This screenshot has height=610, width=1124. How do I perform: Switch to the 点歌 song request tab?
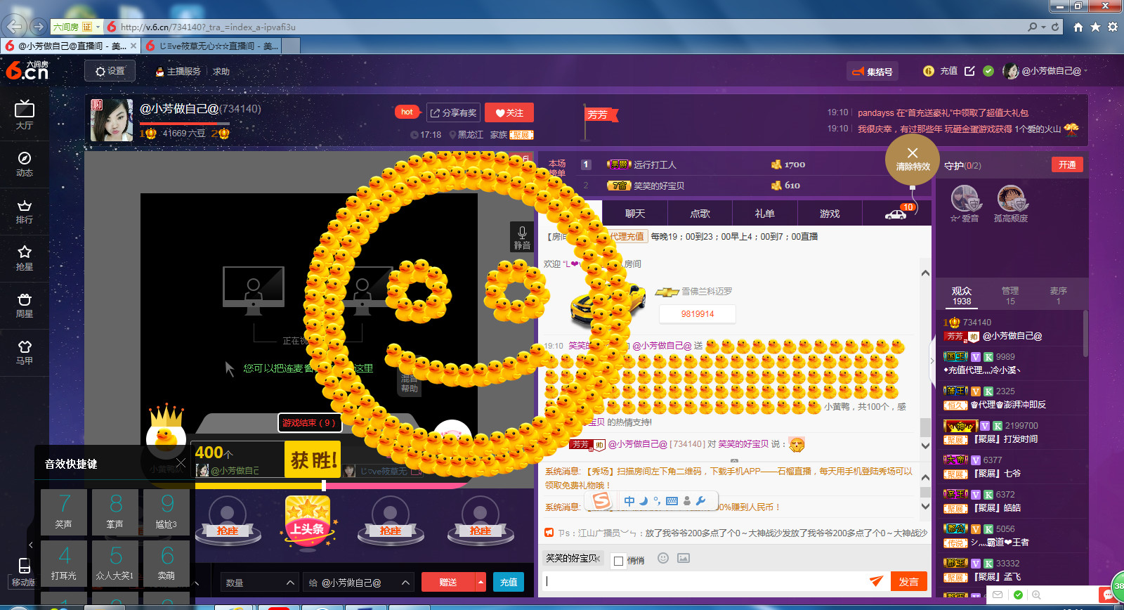tap(700, 214)
